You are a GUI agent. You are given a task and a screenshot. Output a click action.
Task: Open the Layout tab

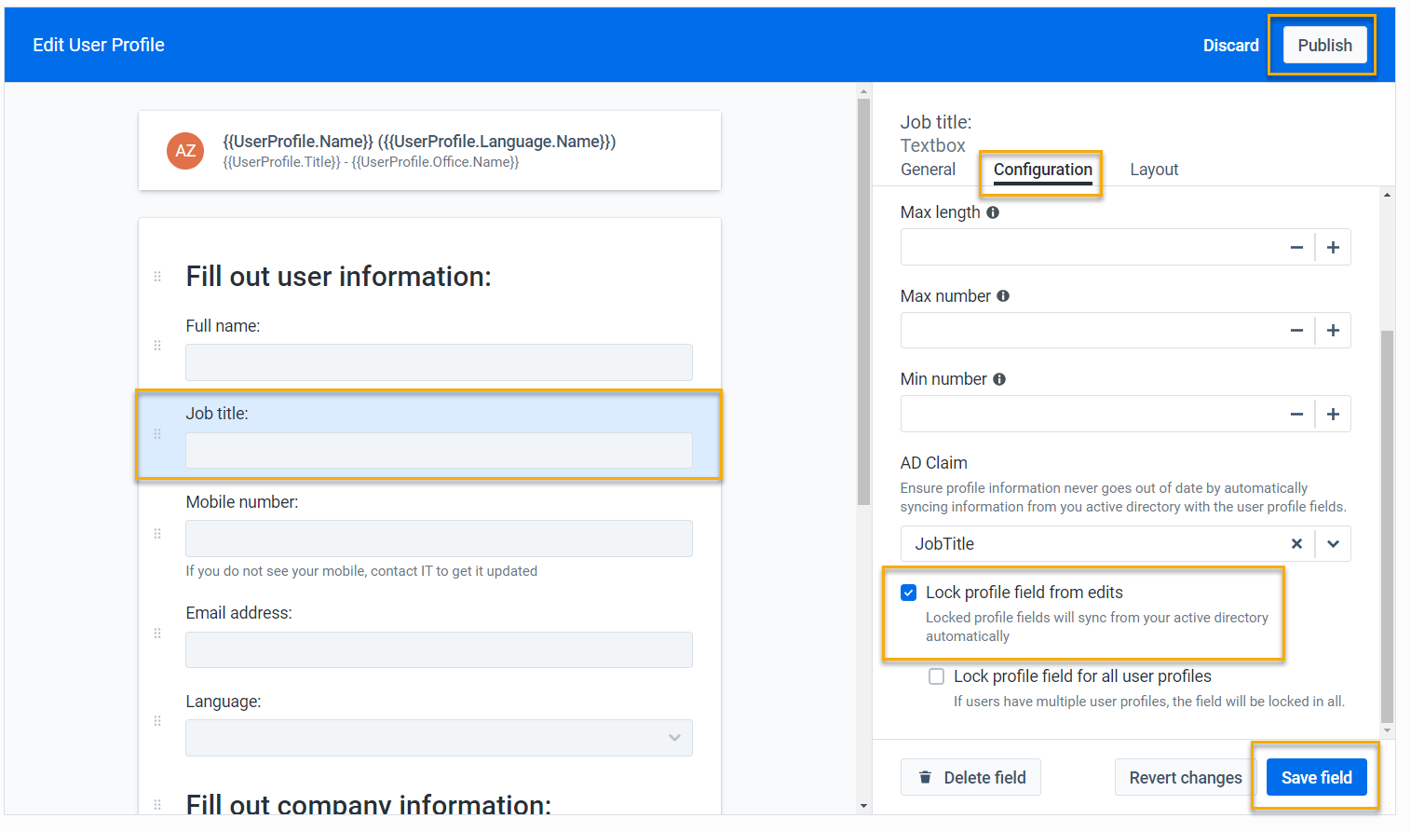click(x=1153, y=169)
